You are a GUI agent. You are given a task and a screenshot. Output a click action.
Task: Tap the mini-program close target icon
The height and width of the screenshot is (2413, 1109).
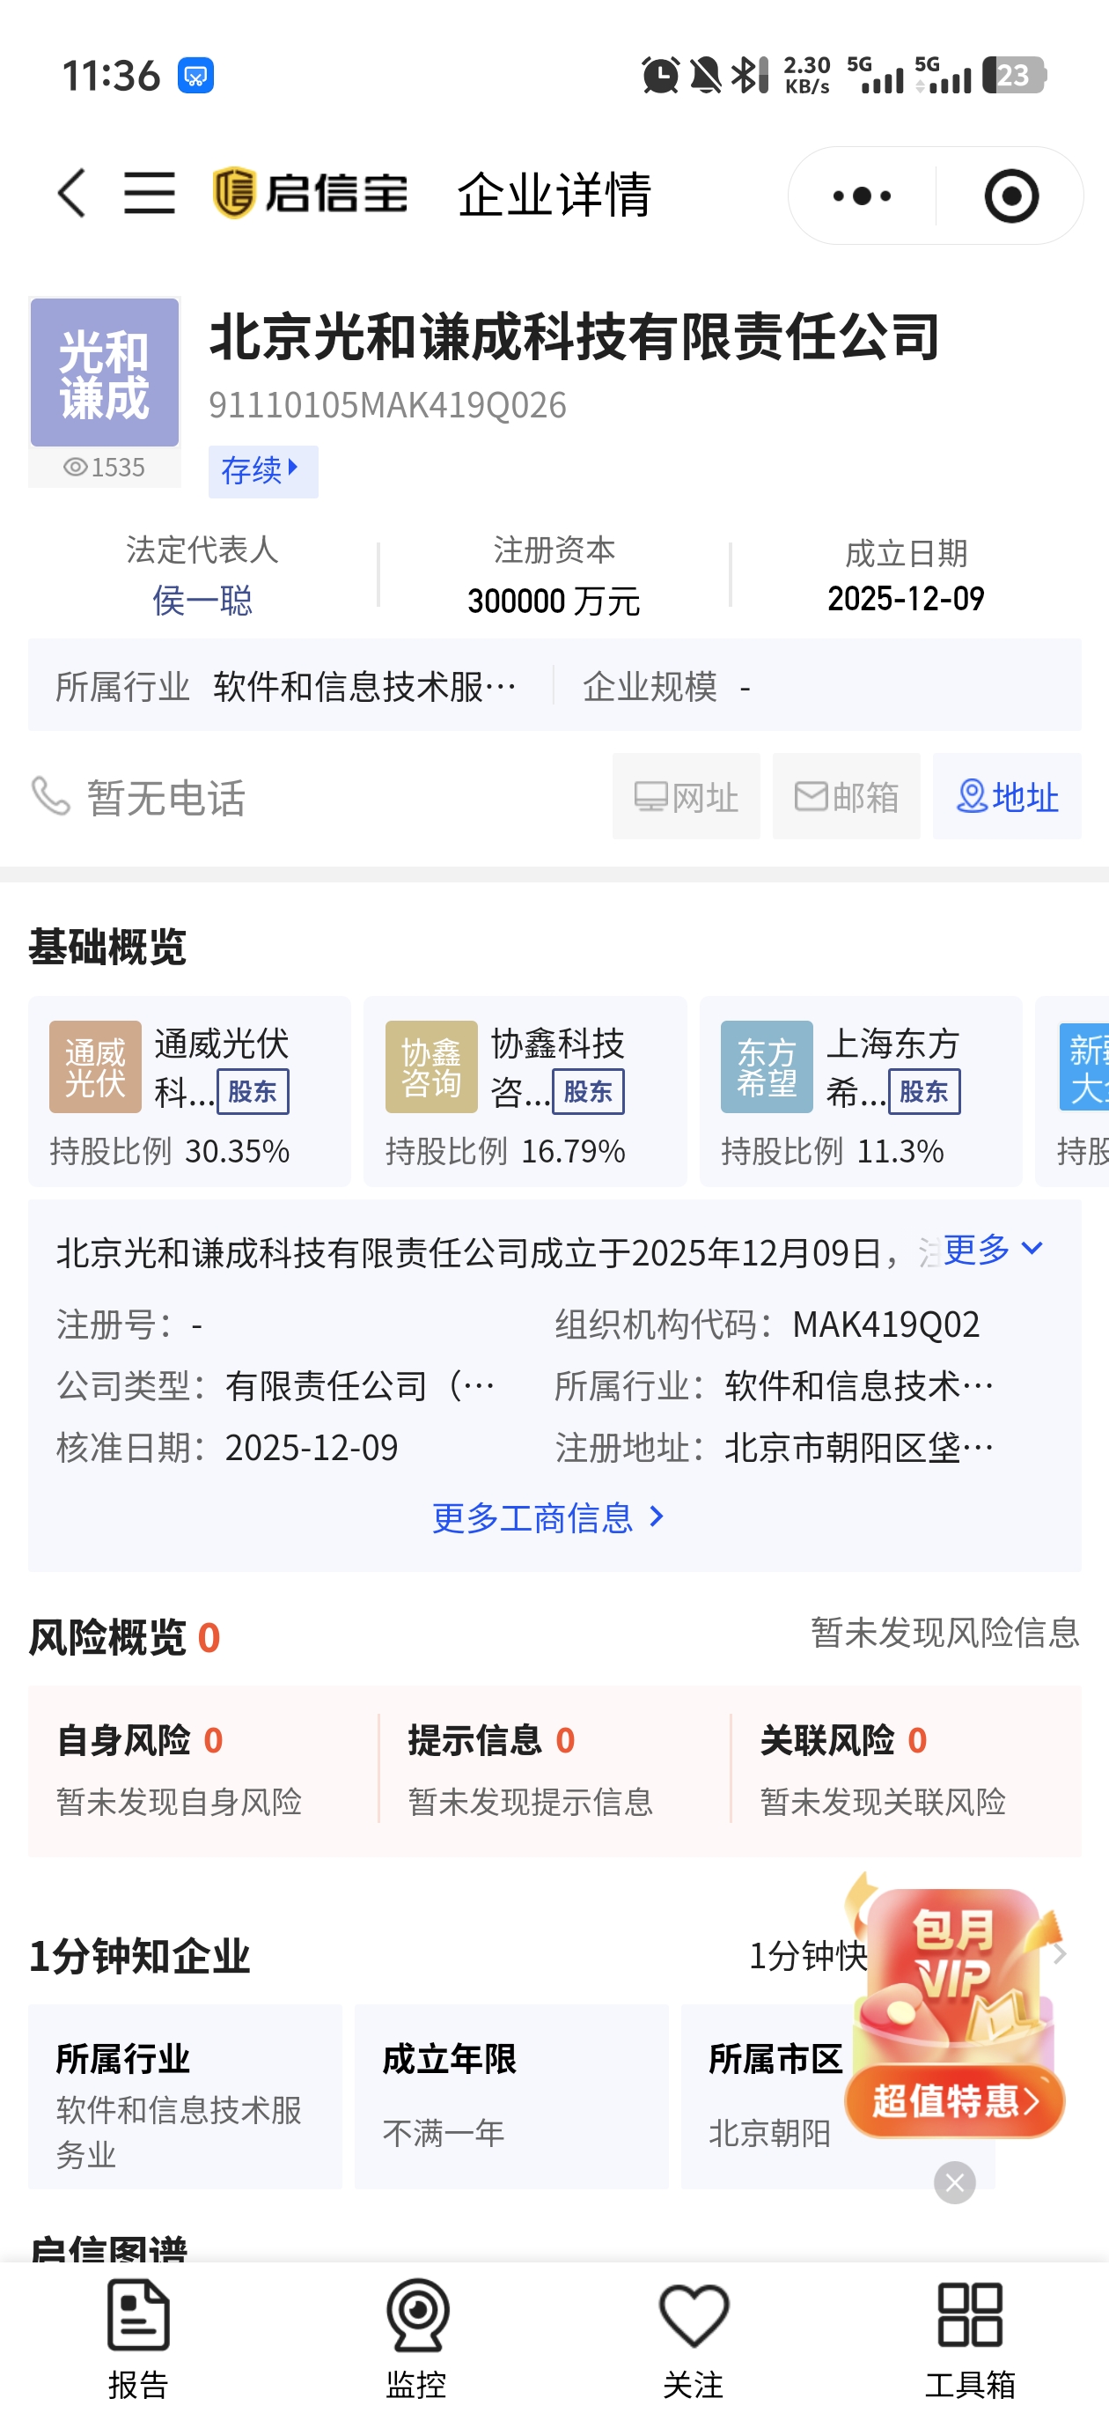click(x=1010, y=196)
